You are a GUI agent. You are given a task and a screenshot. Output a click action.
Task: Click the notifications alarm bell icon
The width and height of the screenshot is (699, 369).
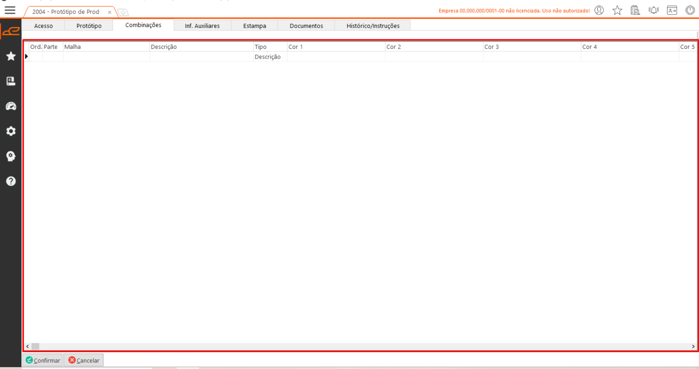point(653,10)
